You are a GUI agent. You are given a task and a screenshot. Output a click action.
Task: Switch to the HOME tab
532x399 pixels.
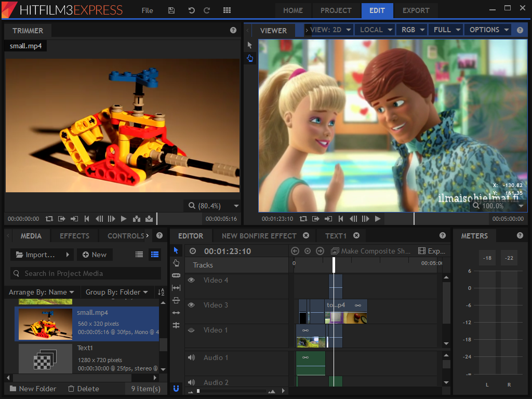(x=293, y=10)
